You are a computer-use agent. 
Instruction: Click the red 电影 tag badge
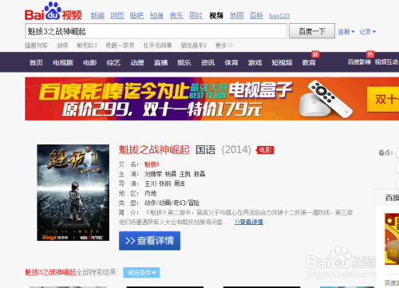pyautogui.click(x=265, y=150)
